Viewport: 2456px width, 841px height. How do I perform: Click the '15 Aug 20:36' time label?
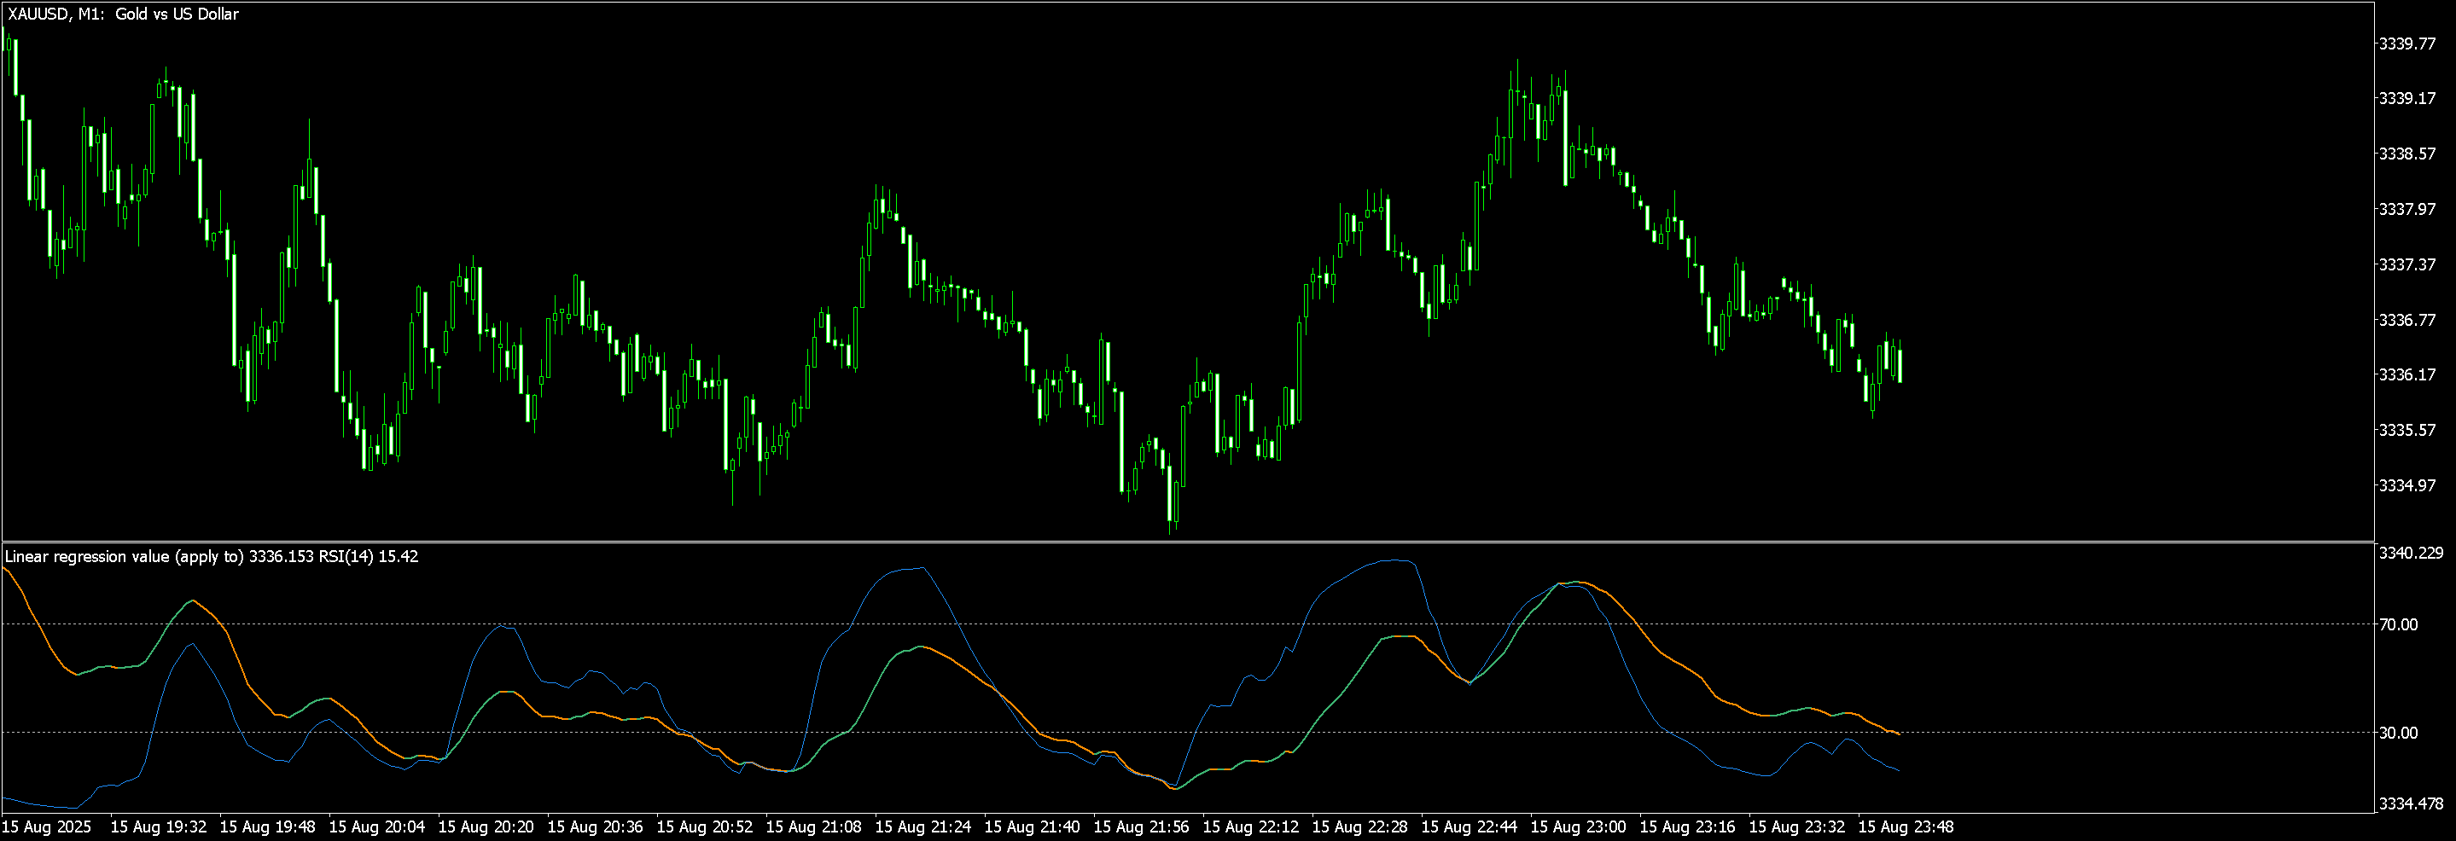coord(595,826)
